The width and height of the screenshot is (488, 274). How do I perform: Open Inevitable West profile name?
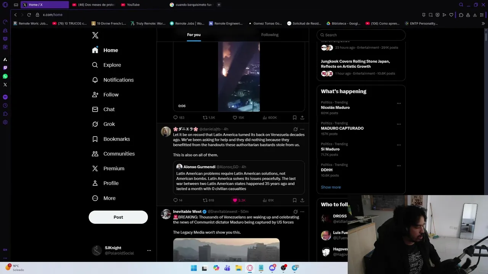pos(187,212)
